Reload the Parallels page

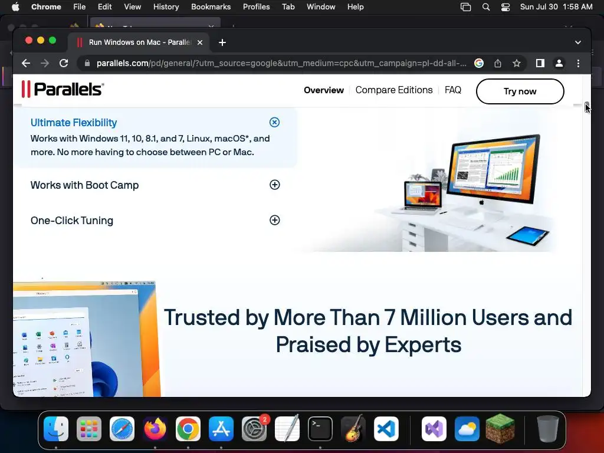[x=64, y=63]
